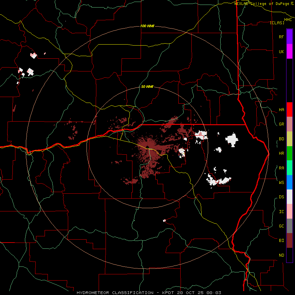Click the brown BI legend color swatch

pyautogui.click(x=289, y=241)
